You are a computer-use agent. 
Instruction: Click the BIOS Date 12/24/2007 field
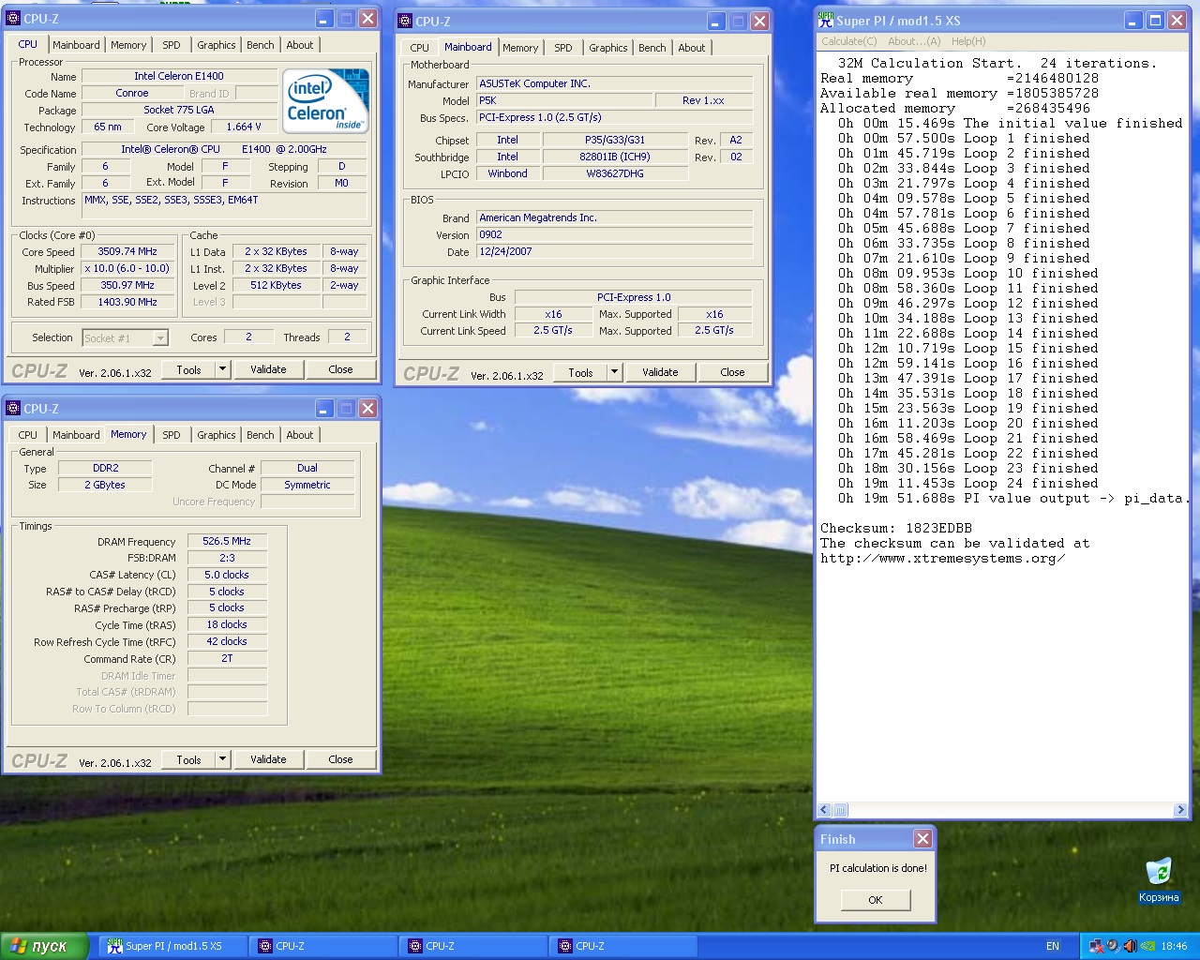pos(614,251)
